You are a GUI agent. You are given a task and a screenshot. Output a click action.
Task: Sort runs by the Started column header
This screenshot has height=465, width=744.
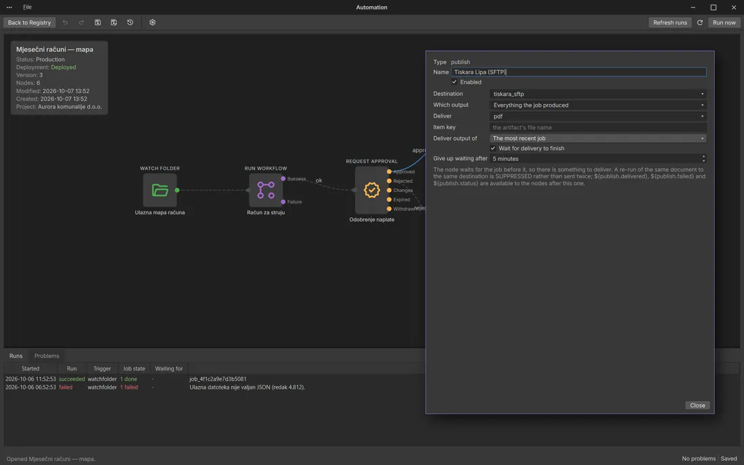click(x=30, y=368)
